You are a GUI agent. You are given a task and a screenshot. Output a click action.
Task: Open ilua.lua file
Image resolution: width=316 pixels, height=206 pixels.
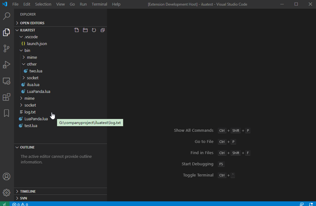[60, 85]
